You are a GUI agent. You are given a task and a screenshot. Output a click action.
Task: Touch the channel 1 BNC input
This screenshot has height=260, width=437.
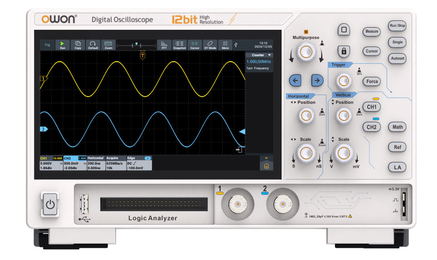tap(238, 204)
